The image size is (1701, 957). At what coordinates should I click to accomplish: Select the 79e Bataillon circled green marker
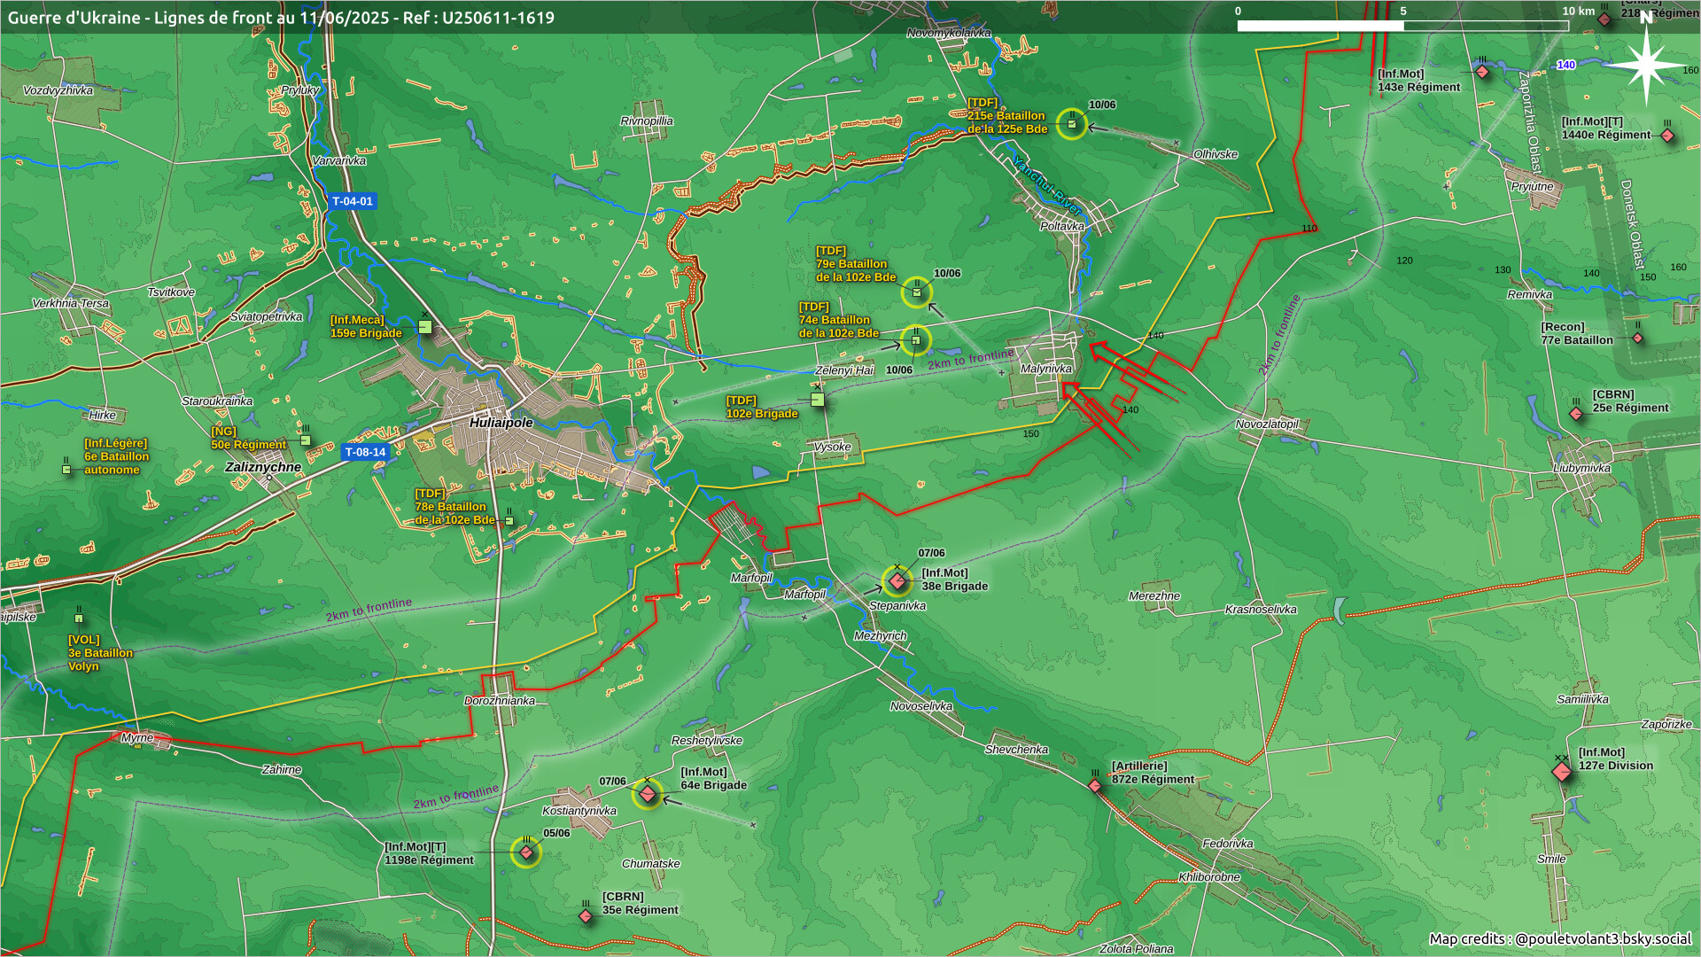pyautogui.click(x=917, y=292)
